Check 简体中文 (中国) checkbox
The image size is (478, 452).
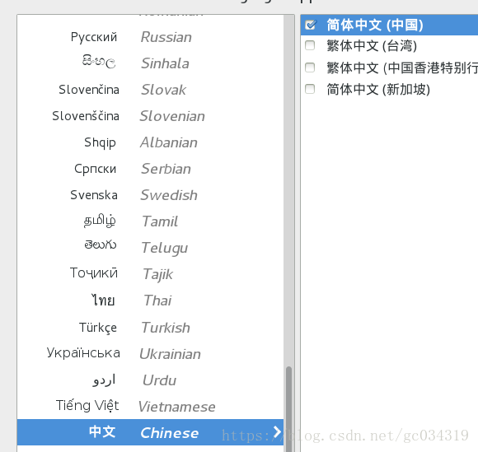pyautogui.click(x=311, y=25)
